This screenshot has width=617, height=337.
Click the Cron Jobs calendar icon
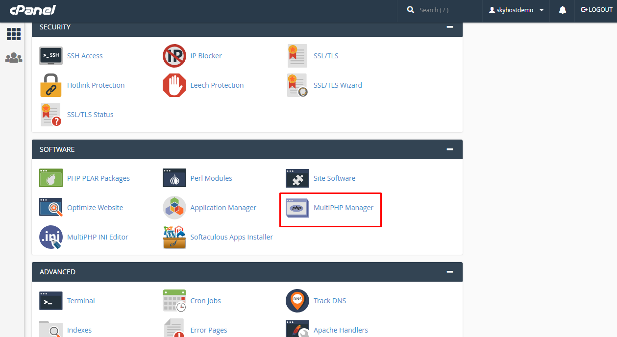click(x=174, y=301)
